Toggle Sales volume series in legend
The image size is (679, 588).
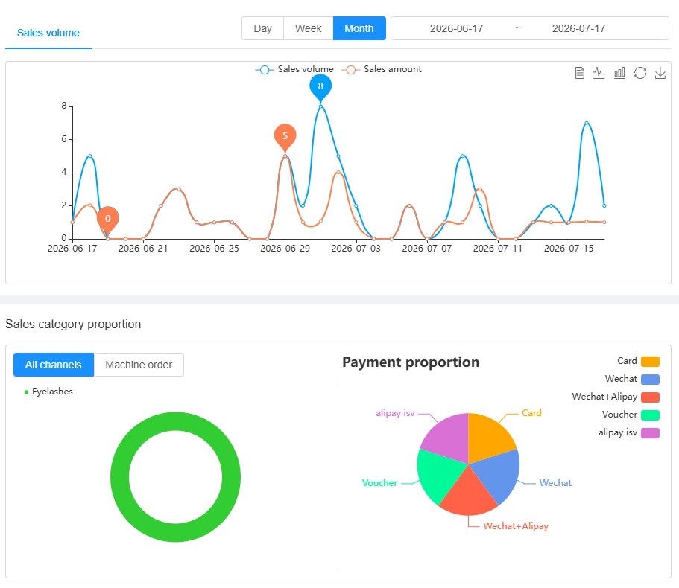(x=294, y=69)
